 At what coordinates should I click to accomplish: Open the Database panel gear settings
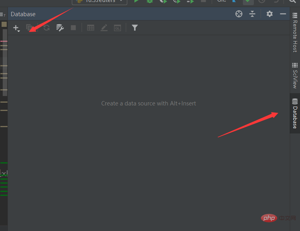(x=269, y=14)
